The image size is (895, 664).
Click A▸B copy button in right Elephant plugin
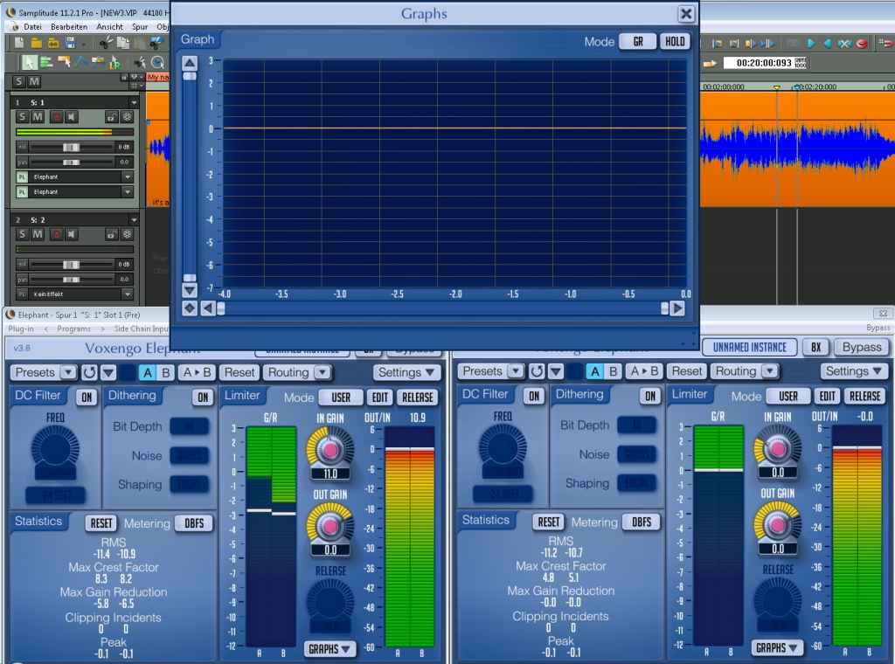point(644,371)
